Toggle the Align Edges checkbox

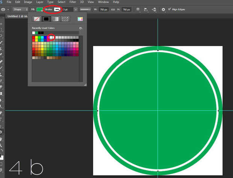click(169, 9)
